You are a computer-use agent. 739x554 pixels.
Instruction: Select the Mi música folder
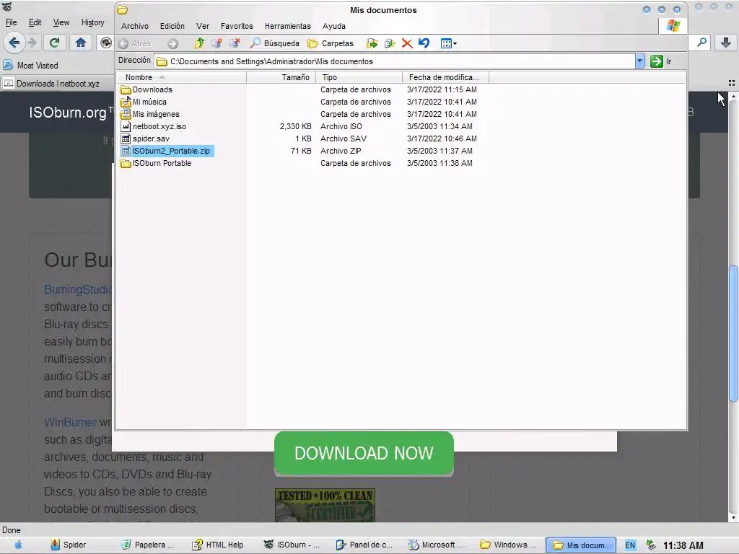144,102
